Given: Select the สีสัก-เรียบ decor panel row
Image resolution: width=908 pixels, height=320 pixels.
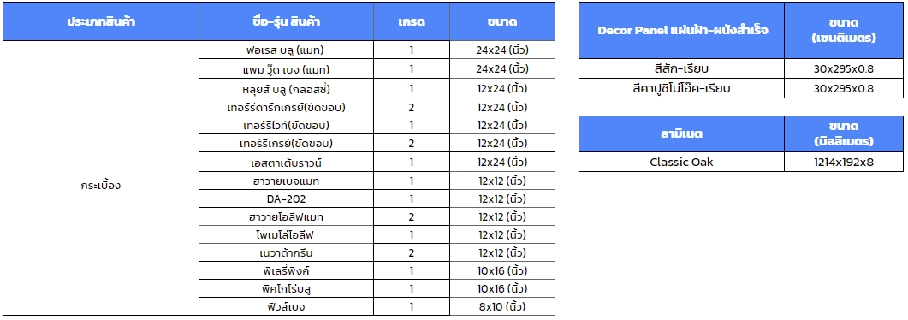Looking at the screenshot, I should 741,68.
